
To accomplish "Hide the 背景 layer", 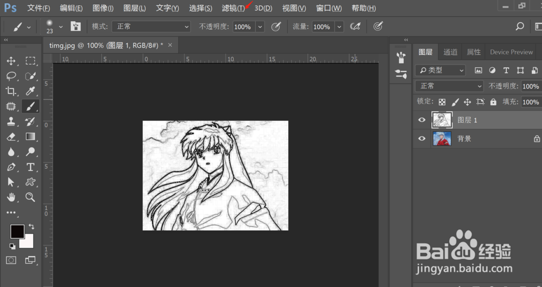I will [x=422, y=138].
